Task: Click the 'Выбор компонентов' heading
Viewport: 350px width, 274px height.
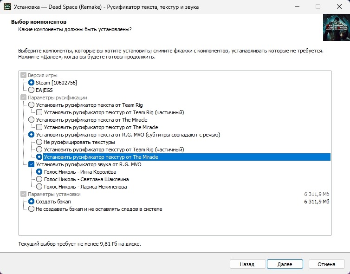Action: pos(39,22)
